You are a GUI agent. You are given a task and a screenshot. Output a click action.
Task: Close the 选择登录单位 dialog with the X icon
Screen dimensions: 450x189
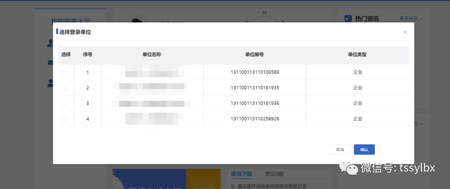point(405,32)
